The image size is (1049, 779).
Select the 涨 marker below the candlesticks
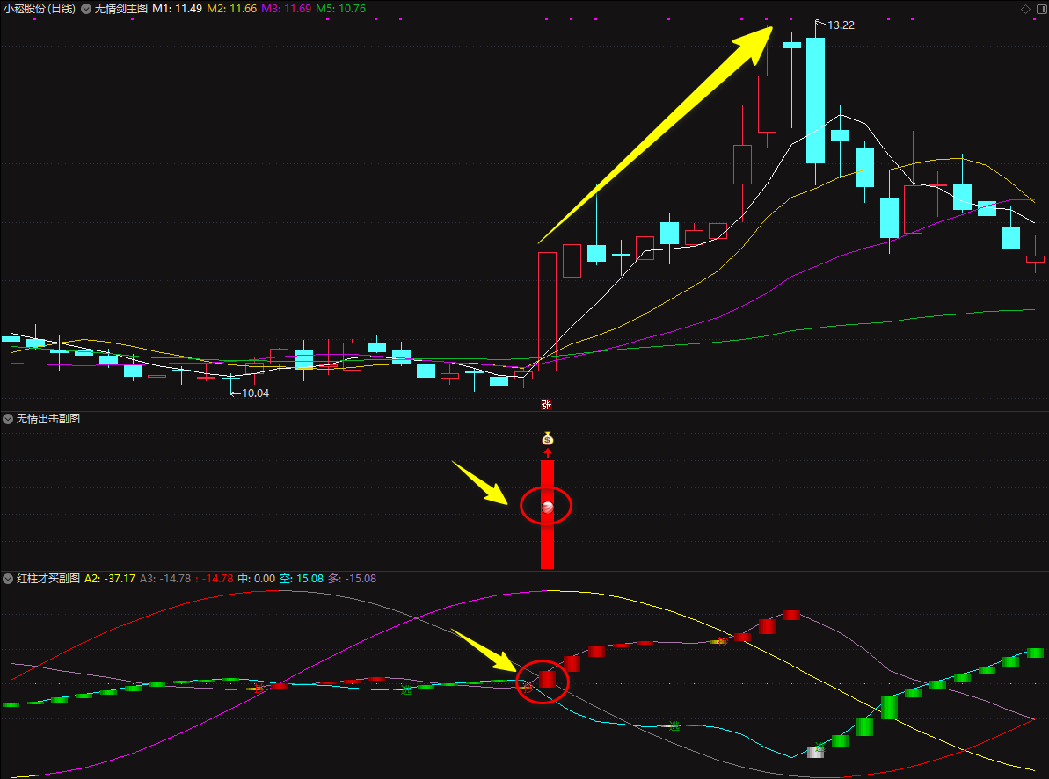[x=547, y=404]
